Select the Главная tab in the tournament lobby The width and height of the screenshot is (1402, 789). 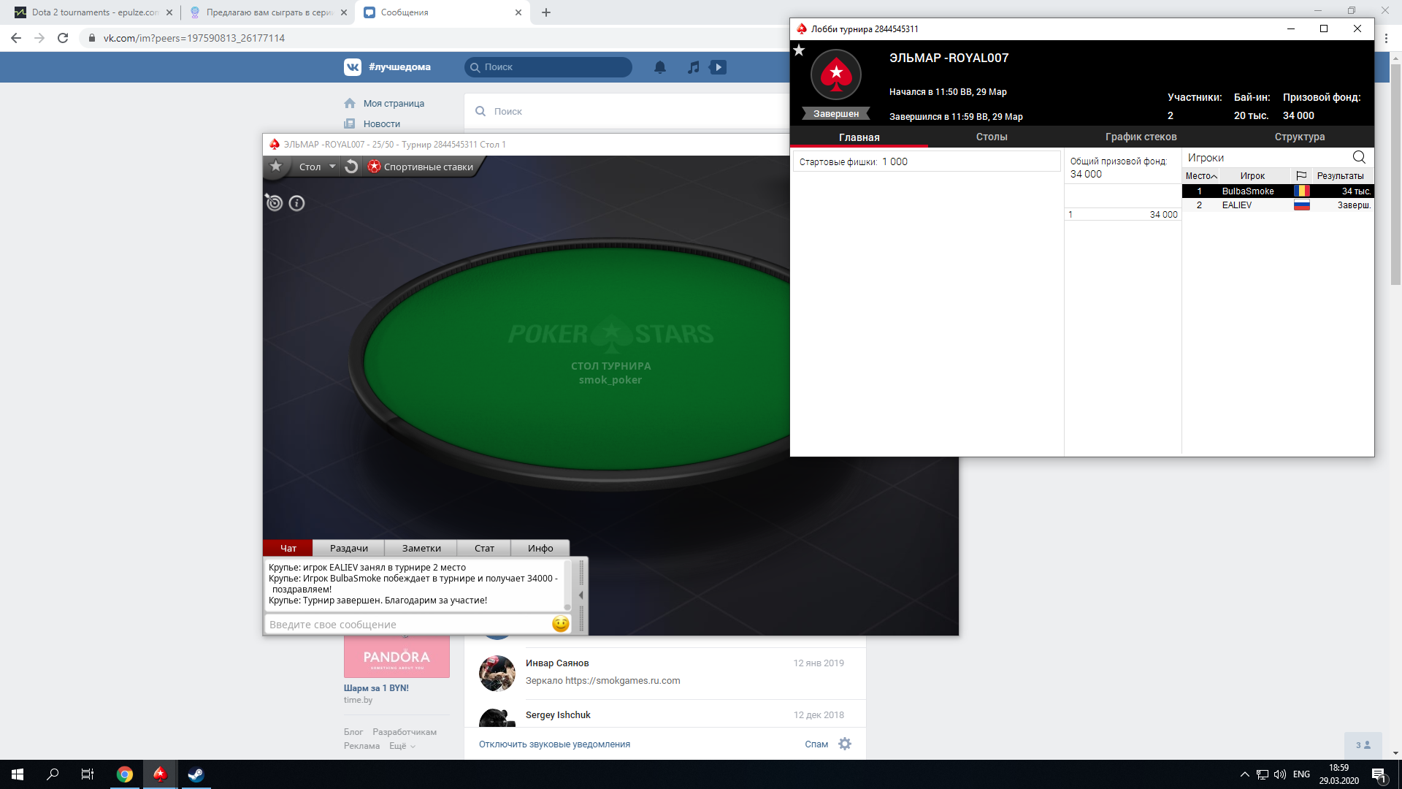pyautogui.click(x=859, y=137)
